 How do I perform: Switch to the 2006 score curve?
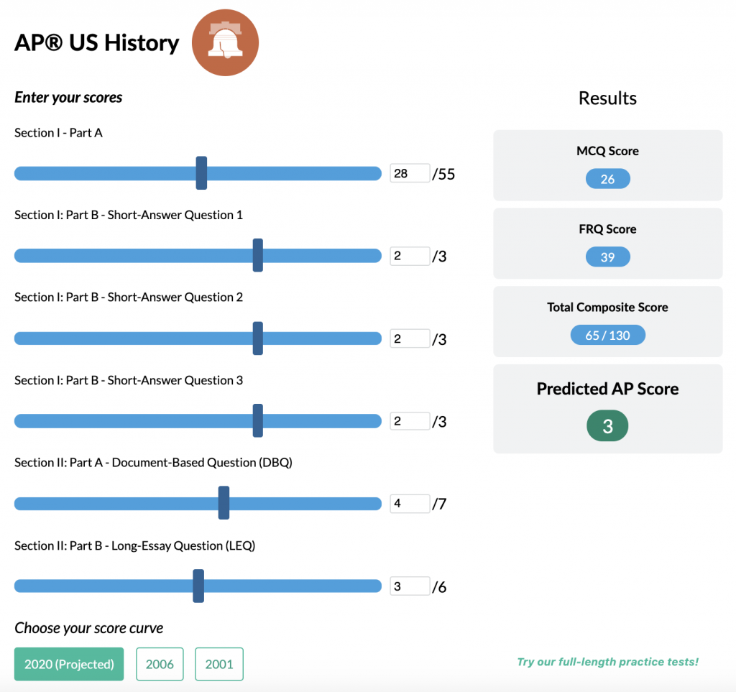coord(160,664)
